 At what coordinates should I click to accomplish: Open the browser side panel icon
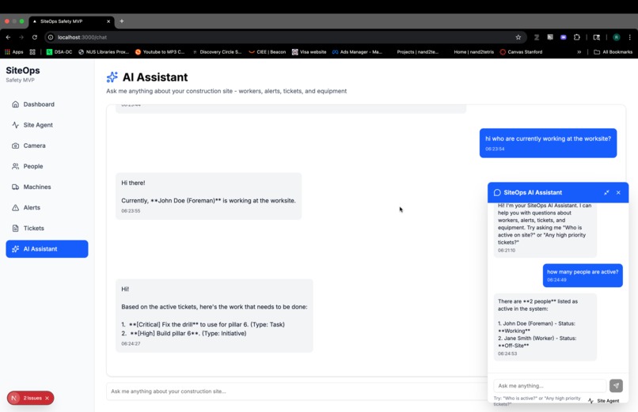pyautogui.click(x=597, y=37)
